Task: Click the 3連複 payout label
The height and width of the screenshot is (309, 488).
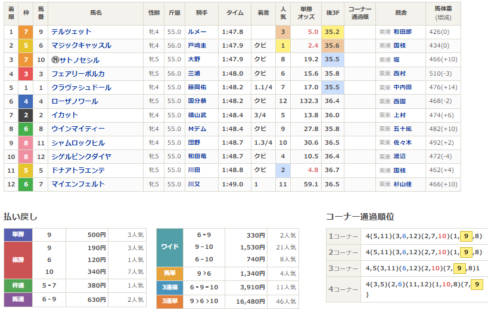Action: [x=170, y=287]
